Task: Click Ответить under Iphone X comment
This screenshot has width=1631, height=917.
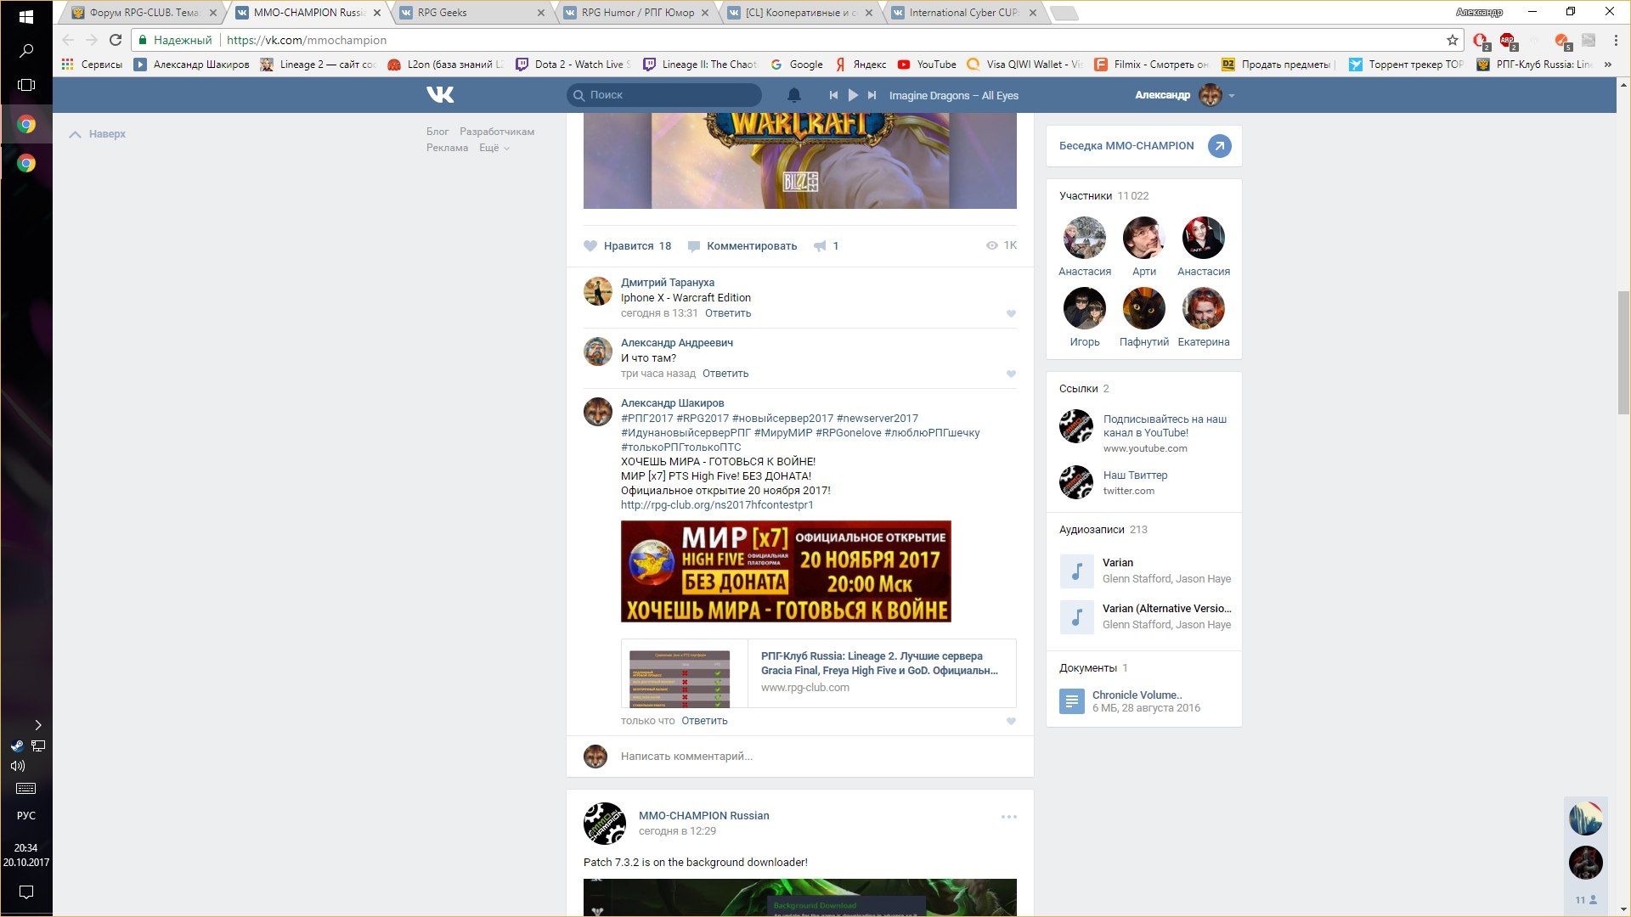Action: [728, 313]
